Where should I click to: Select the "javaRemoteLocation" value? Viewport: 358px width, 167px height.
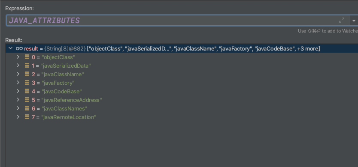(69, 117)
